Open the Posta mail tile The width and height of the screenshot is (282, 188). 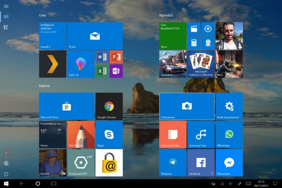[x=95, y=36]
